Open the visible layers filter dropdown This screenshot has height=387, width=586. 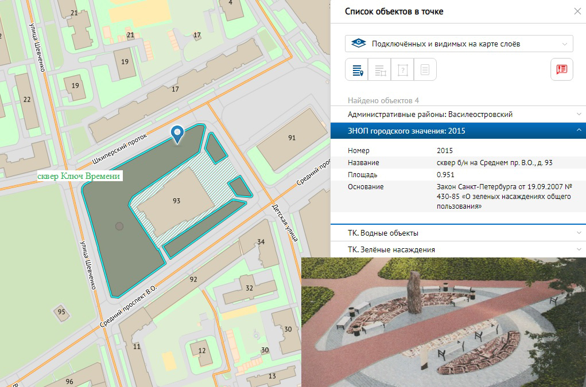(x=459, y=44)
